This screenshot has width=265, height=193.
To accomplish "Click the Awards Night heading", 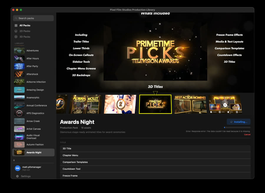I will pyautogui.click(x=77, y=122).
